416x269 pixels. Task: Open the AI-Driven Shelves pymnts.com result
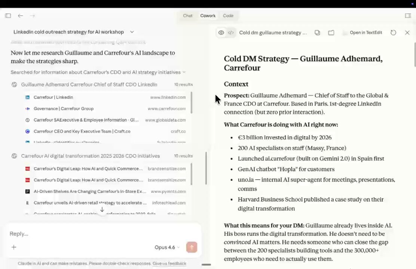[x=105, y=191]
